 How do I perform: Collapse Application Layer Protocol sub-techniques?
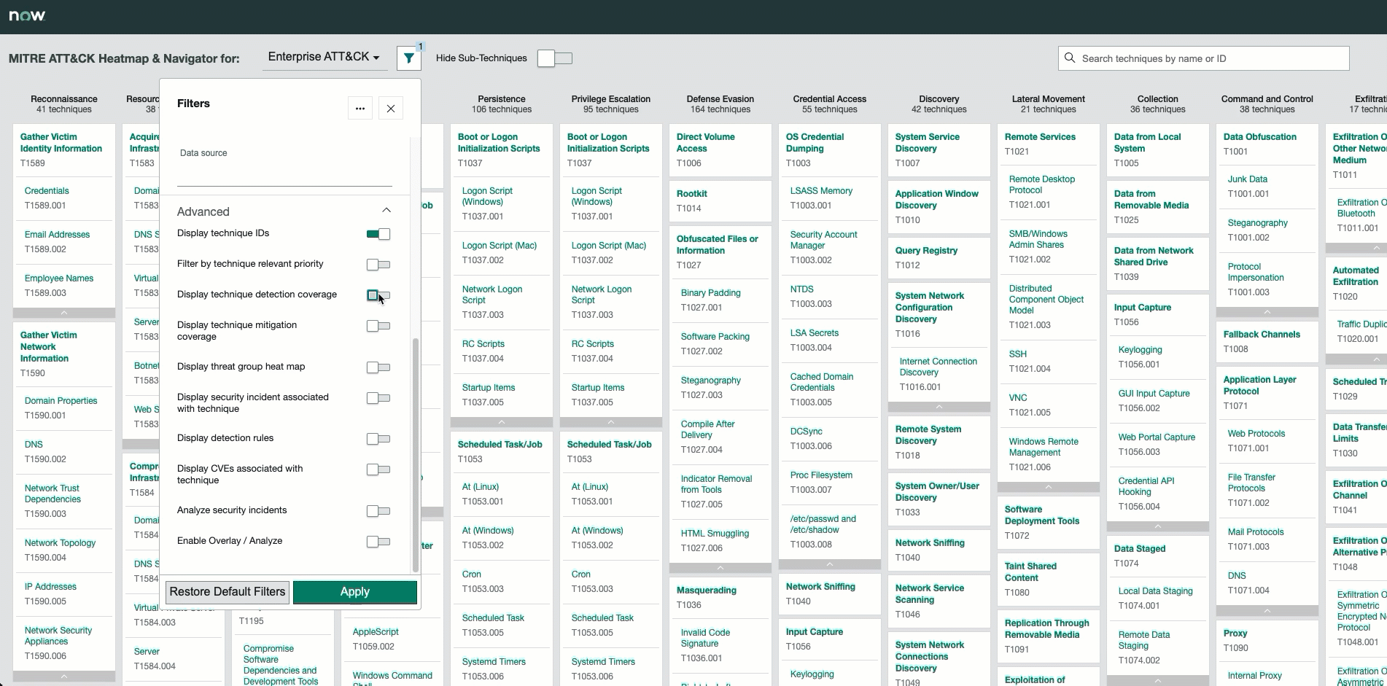click(x=1267, y=611)
